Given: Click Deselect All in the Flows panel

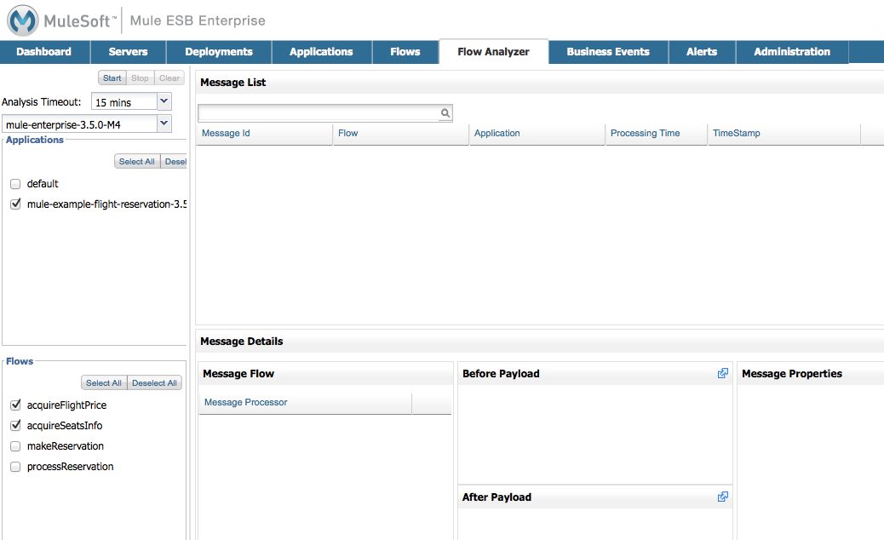Looking at the screenshot, I should coord(154,383).
